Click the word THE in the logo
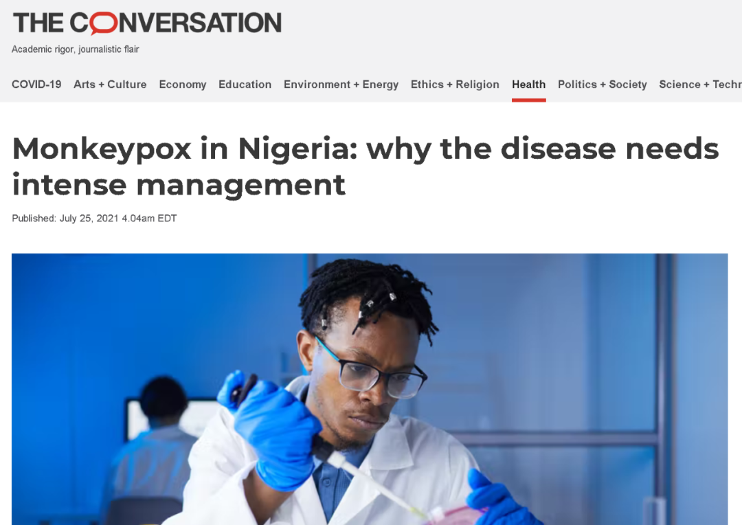The width and height of the screenshot is (742, 525). 38,23
